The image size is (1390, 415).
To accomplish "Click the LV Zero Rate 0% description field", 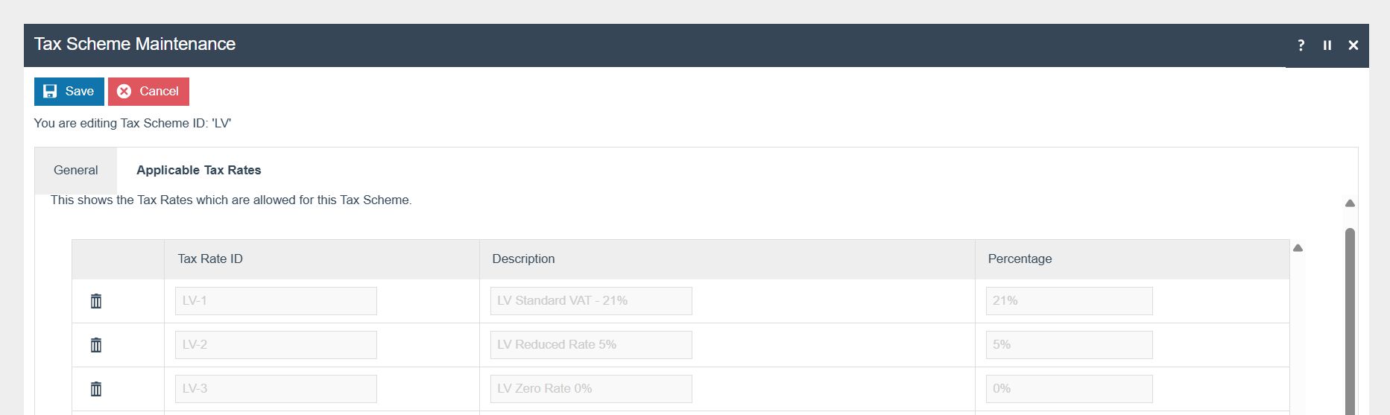I will pos(590,389).
